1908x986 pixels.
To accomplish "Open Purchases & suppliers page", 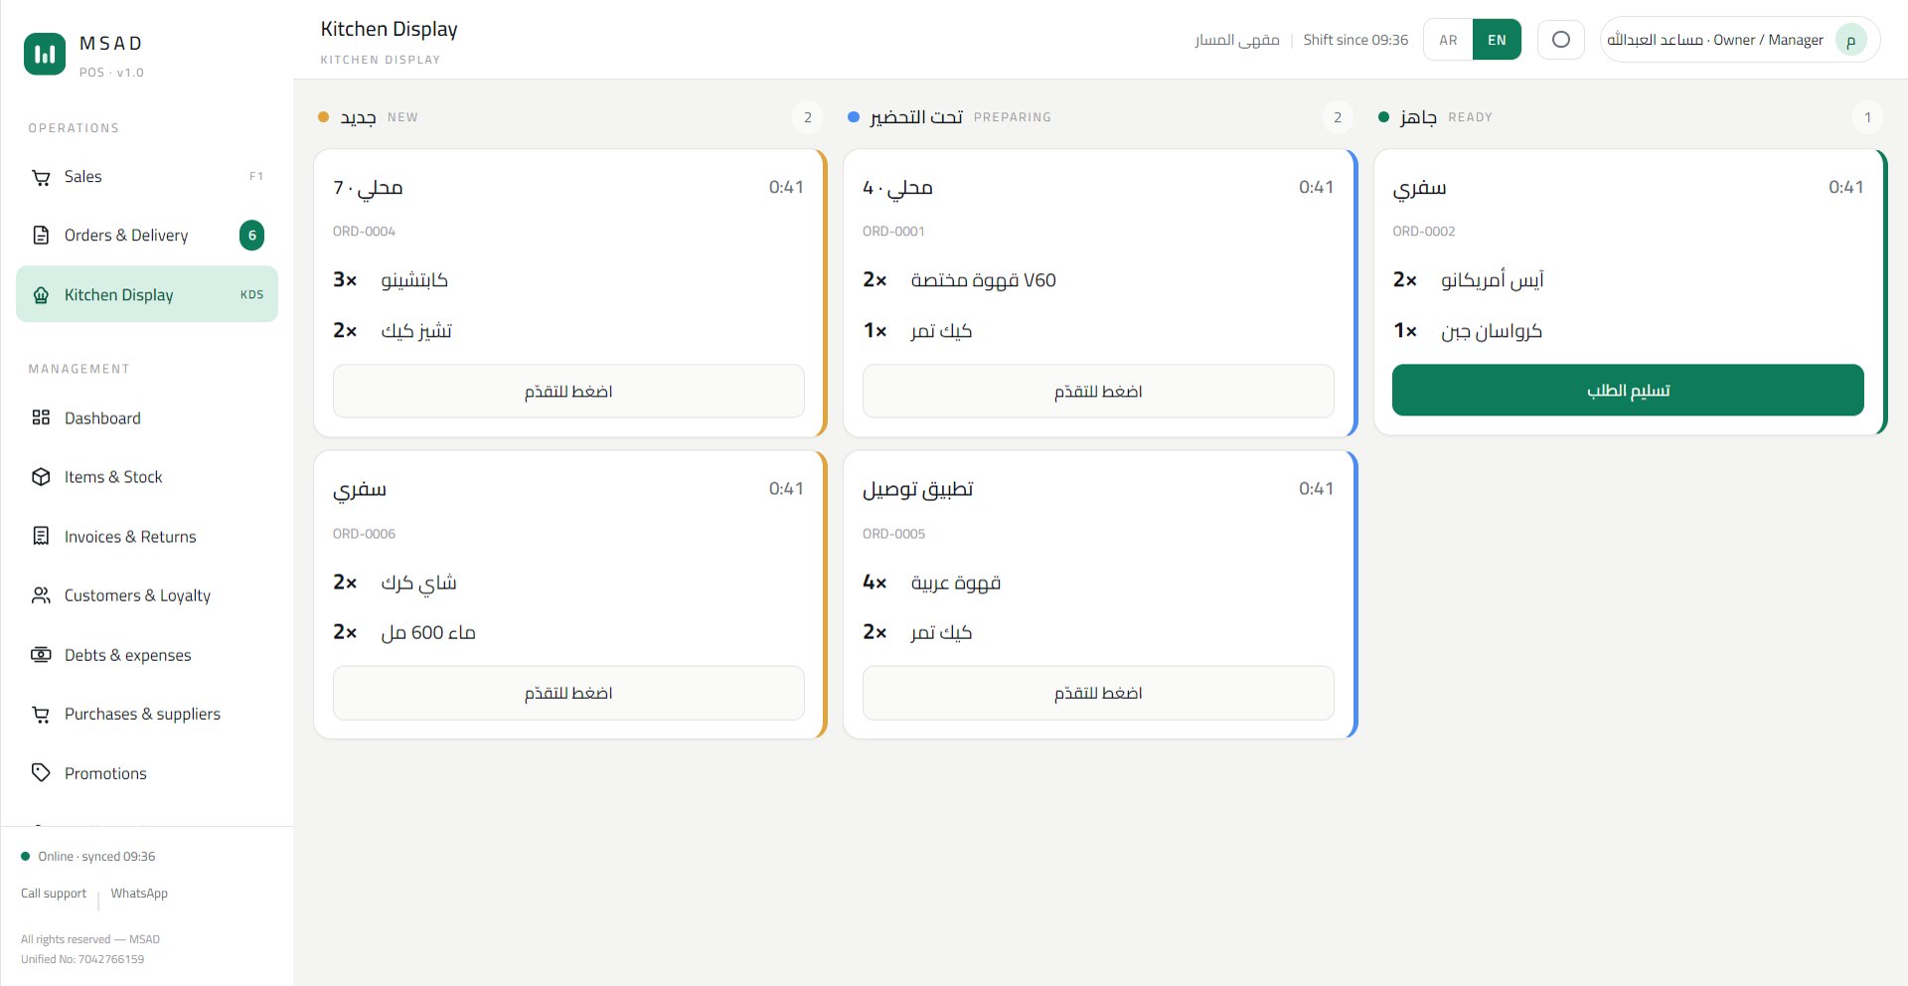I will [147, 714].
